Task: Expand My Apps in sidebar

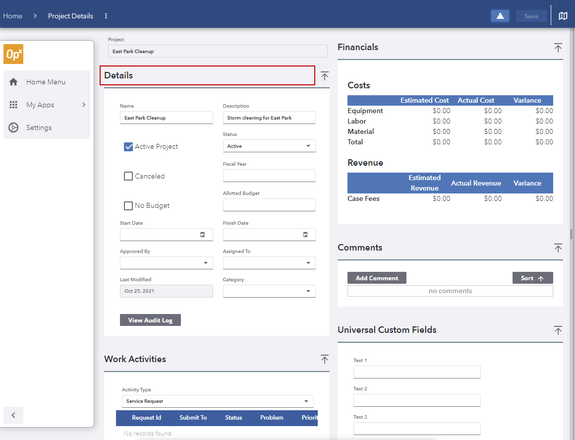Action: click(x=47, y=105)
